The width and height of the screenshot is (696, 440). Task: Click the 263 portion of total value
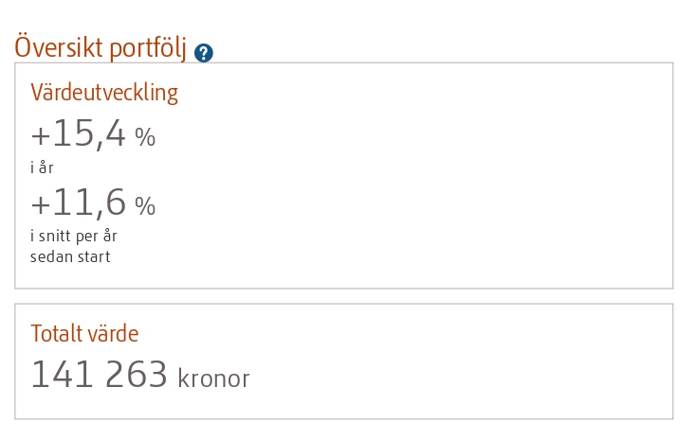point(136,375)
